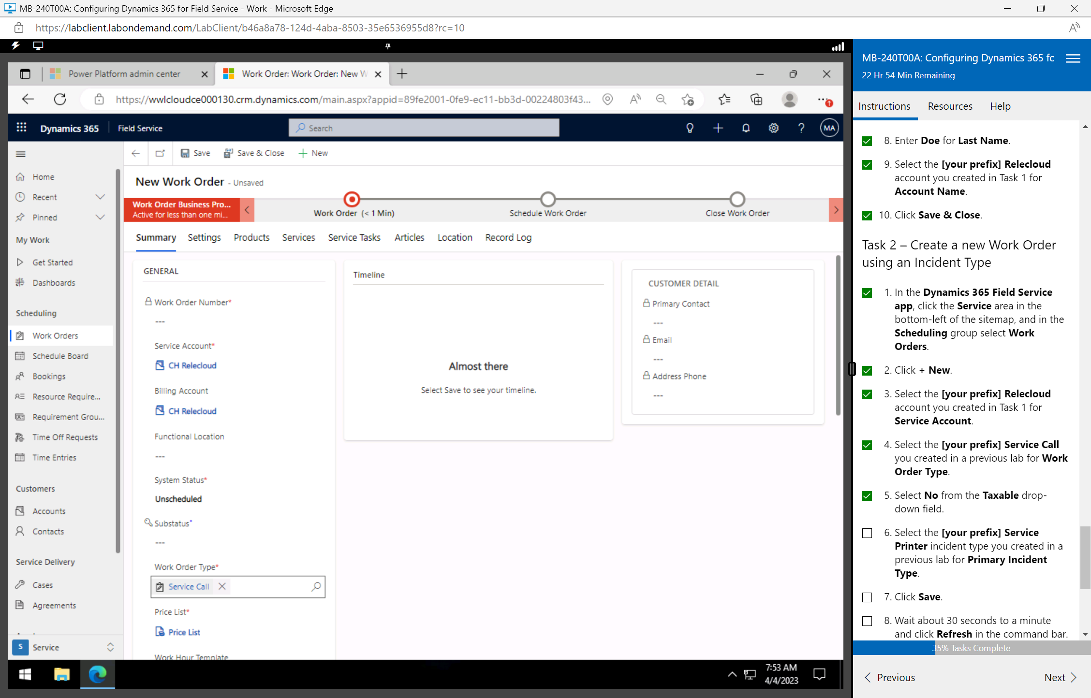Click the app launcher waffle icon
Image resolution: width=1091 pixels, height=698 pixels.
[x=21, y=127]
